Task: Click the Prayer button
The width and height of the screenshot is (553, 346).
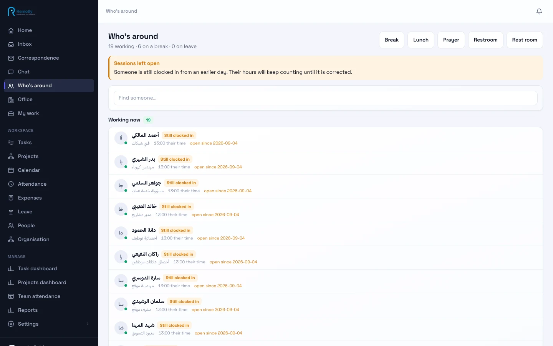Action: point(451,40)
